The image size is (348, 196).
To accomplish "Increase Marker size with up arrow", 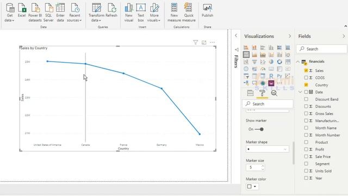I will 263,166.
